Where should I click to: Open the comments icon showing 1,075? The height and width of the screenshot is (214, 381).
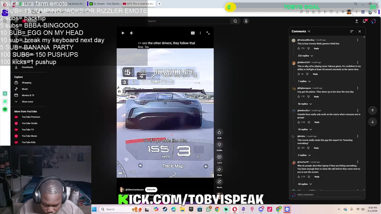click(219, 157)
